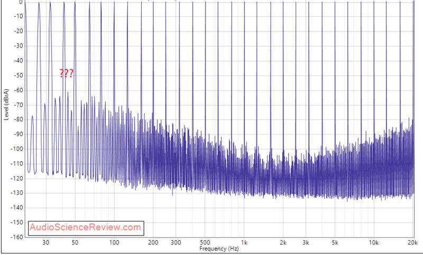Click the -50 level axis label
Viewport: 423px width, 255px height.
click(x=19, y=76)
